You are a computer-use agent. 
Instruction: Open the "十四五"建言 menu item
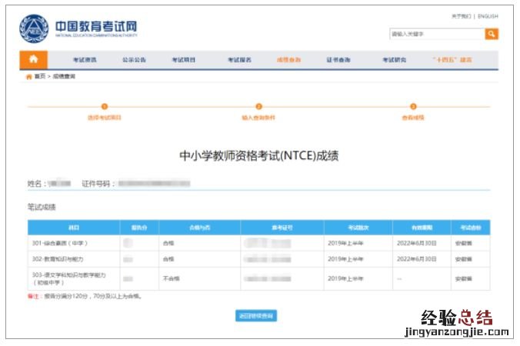452,60
